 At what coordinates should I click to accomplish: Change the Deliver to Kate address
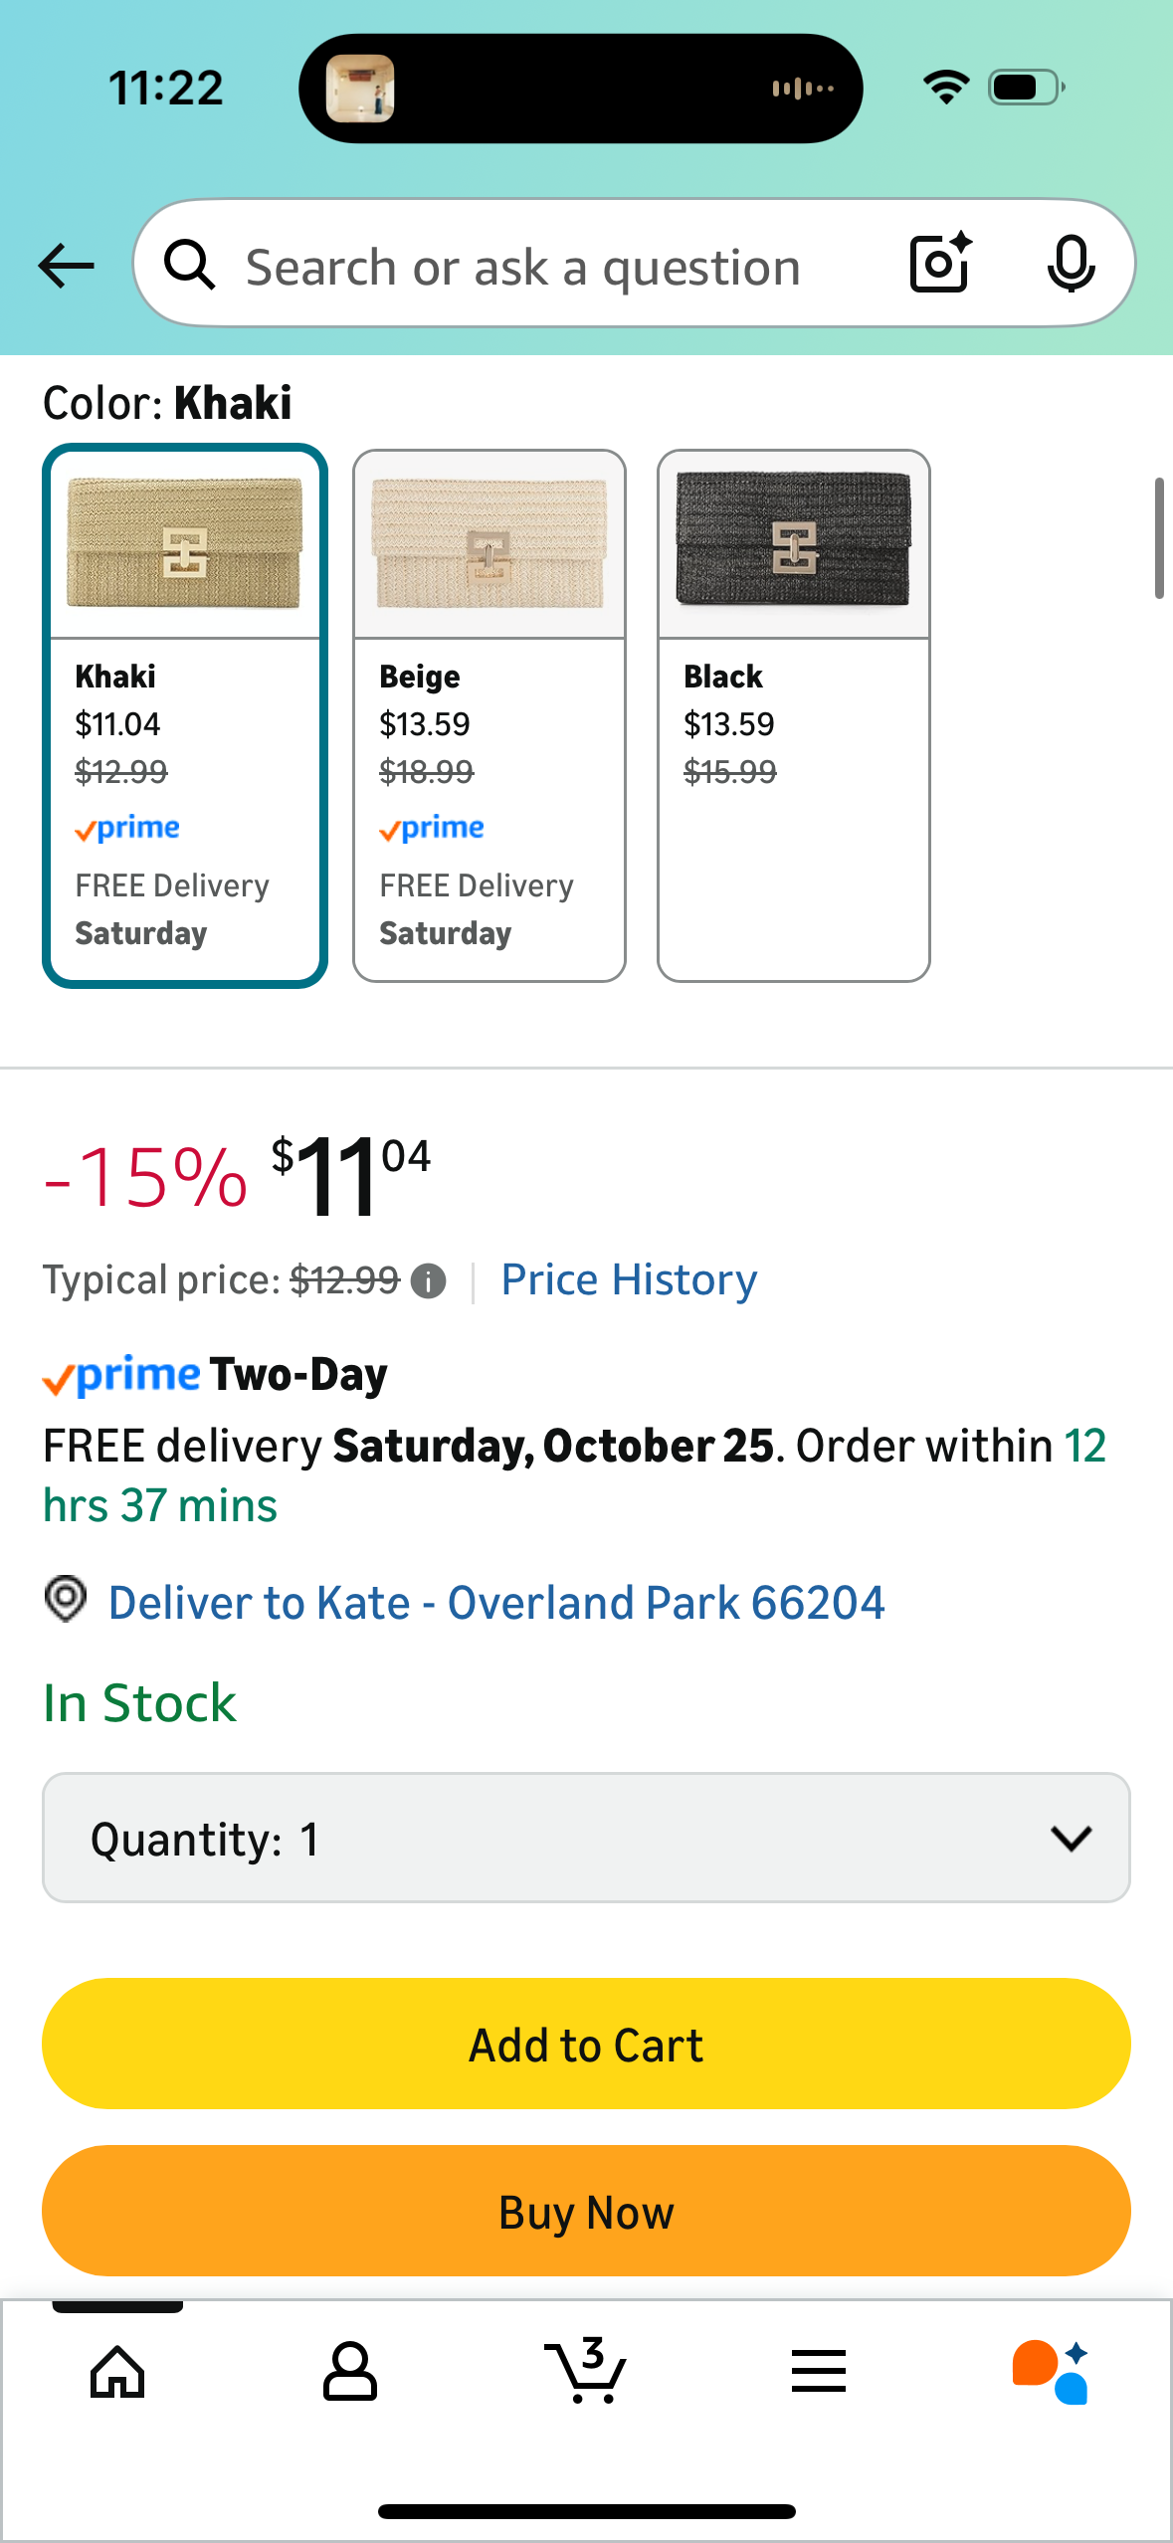tap(495, 1603)
